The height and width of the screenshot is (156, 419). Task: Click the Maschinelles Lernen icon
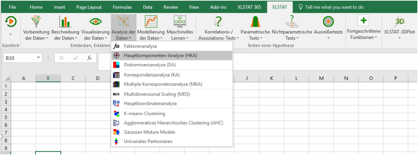click(x=180, y=22)
